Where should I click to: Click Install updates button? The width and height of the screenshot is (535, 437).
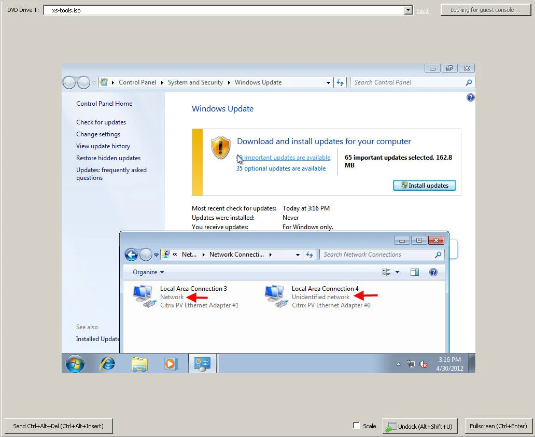pyautogui.click(x=425, y=185)
